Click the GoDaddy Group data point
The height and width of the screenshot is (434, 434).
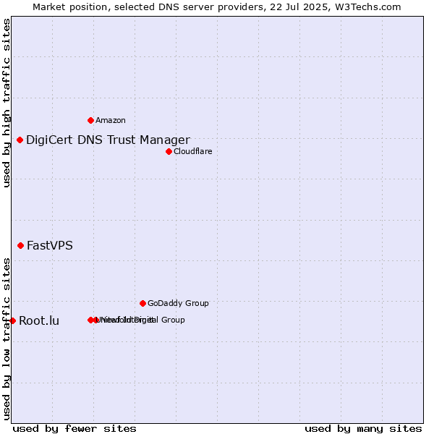pyautogui.click(x=142, y=304)
